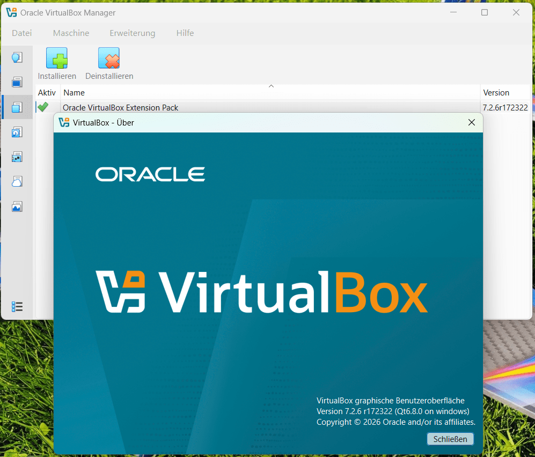Click the Aktiv column header

47,93
